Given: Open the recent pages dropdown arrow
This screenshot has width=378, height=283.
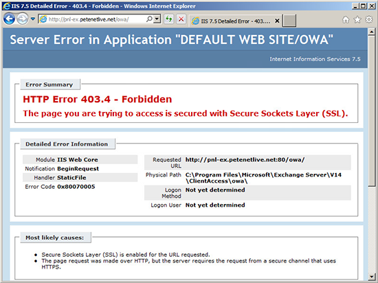Looking at the screenshot, I should [x=33, y=19].
